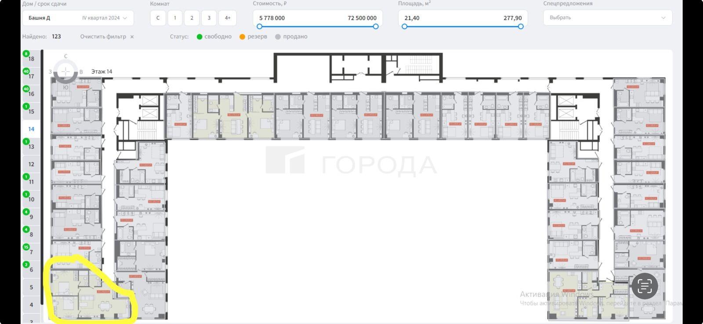Click the свободно green status indicator

coord(199,37)
